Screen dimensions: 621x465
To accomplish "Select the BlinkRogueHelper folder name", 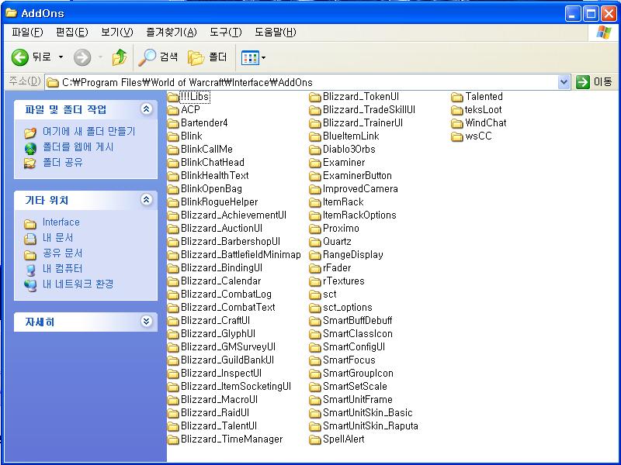I will pyautogui.click(x=220, y=202).
